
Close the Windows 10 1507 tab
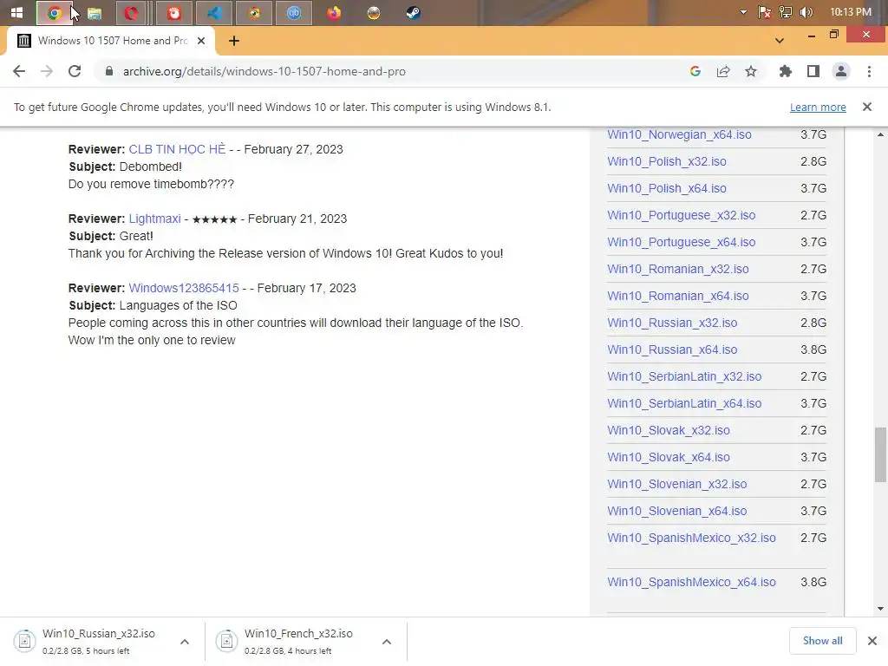(x=201, y=41)
